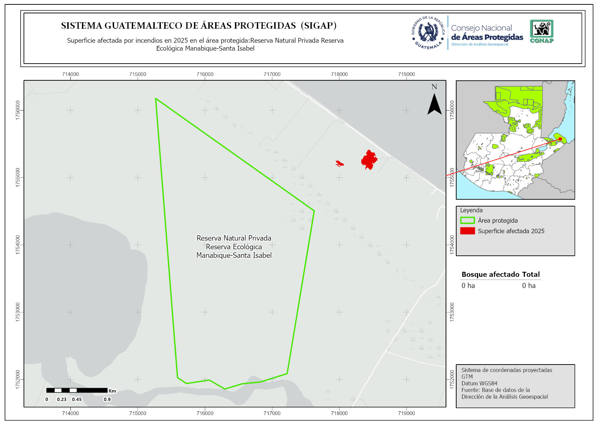Viewport: 599px width, 424px height.
Task: Click the red dot on inset map
Action: pos(560,139)
